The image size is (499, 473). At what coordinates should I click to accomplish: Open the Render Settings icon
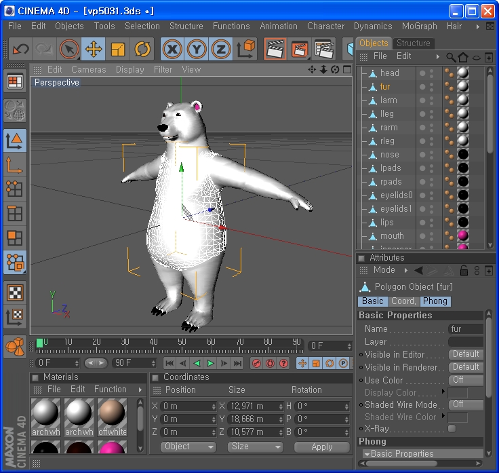[x=324, y=49]
